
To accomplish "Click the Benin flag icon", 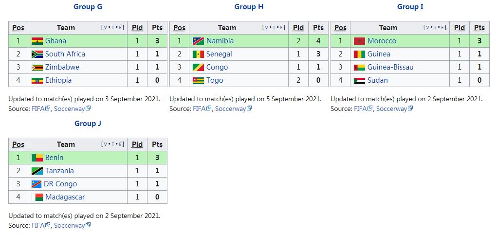I will point(37,158).
